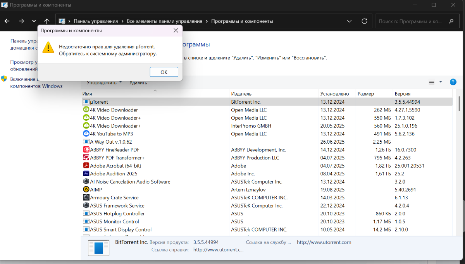Image resolution: width=465 pixels, height=264 pixels.
Task: Click 'Программы и компоненты' breadcrumb
Action: coord(242,21)
